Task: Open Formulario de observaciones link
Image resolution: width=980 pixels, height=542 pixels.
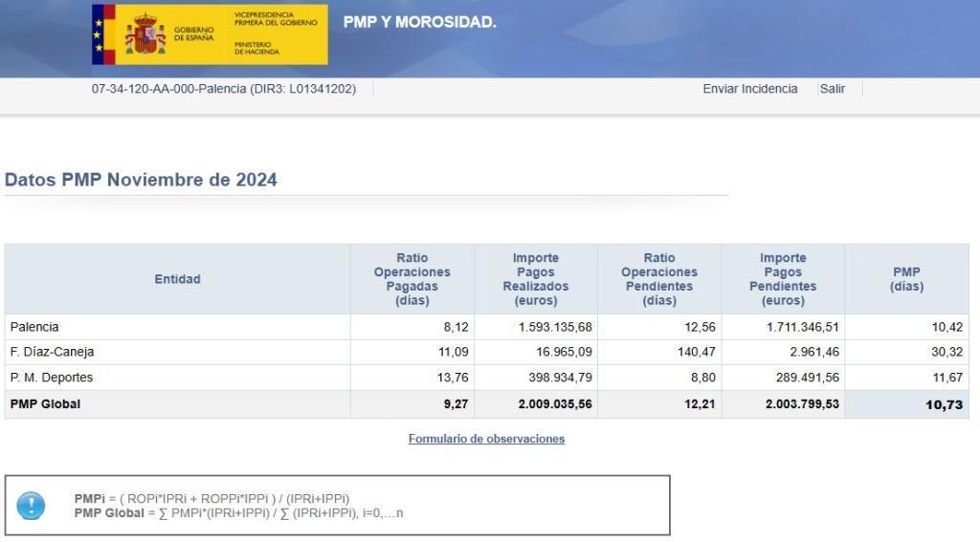Action: tap(486, 439)
